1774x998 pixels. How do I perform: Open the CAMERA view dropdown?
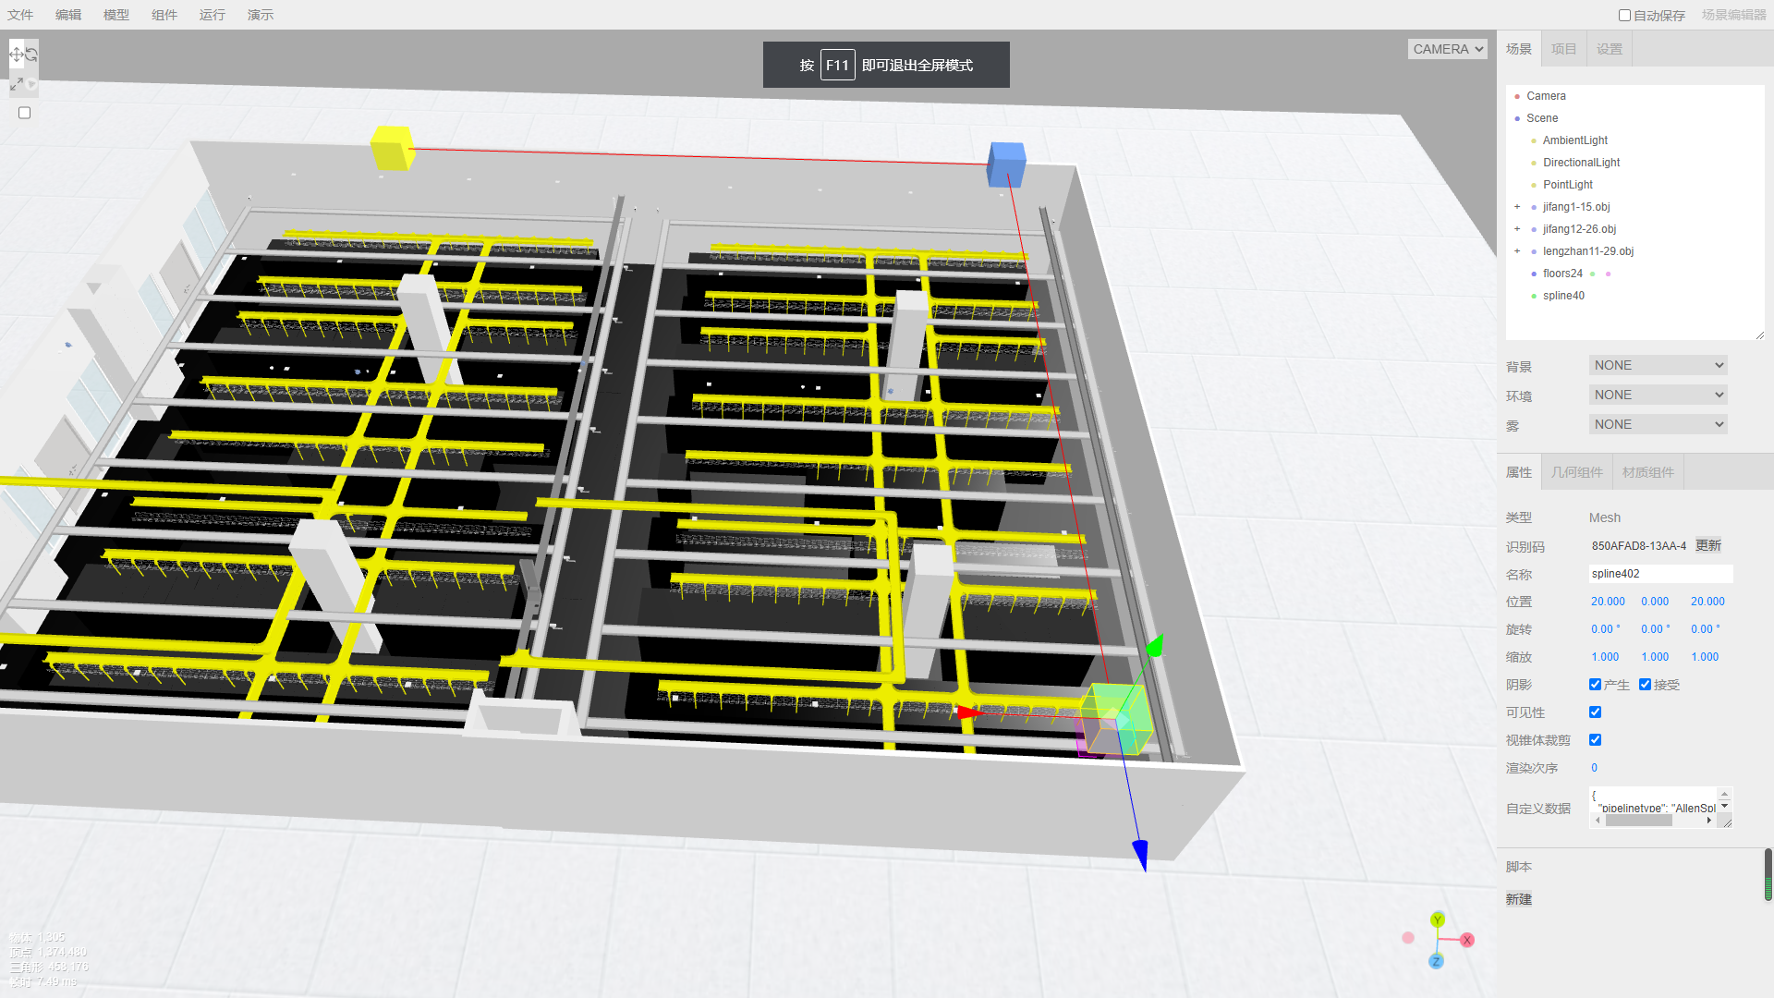[1447, 49]
